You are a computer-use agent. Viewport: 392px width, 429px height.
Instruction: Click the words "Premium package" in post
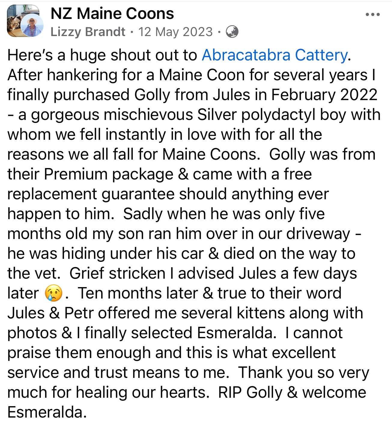[109, 174]
